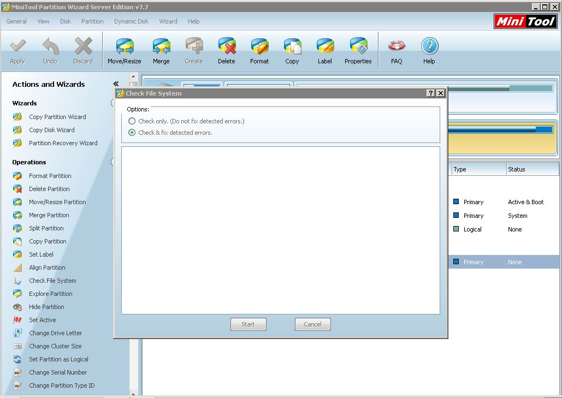Open the Dynamic Disk menu
This screenshot has width=562, height=398.
click(x=131, y=21)
